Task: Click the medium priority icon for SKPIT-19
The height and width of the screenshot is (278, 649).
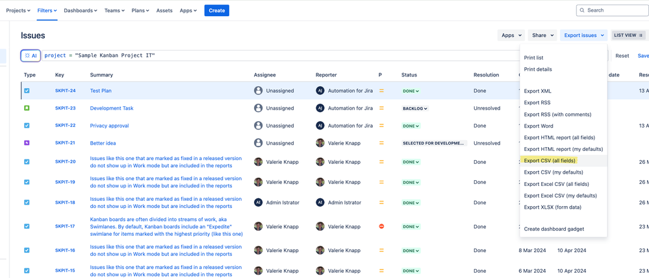Action: coord(381,182)
